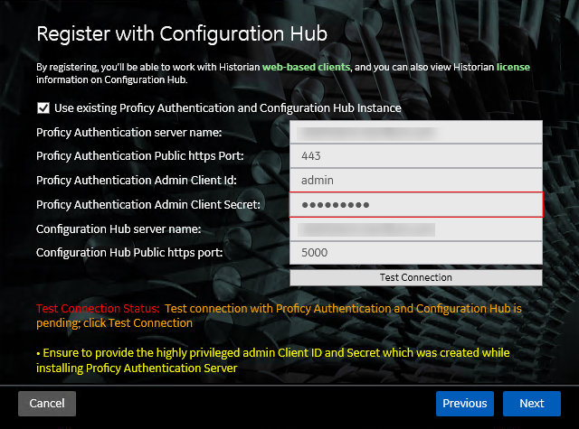Select the Admin Client Id field
579x429 pixels.
pyautogui.click(x=416, y=181)
